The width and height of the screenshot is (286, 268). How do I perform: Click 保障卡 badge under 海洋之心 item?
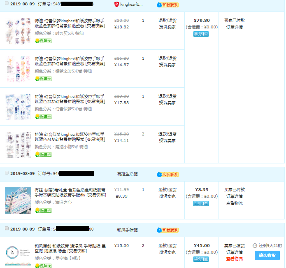[43, 210]
